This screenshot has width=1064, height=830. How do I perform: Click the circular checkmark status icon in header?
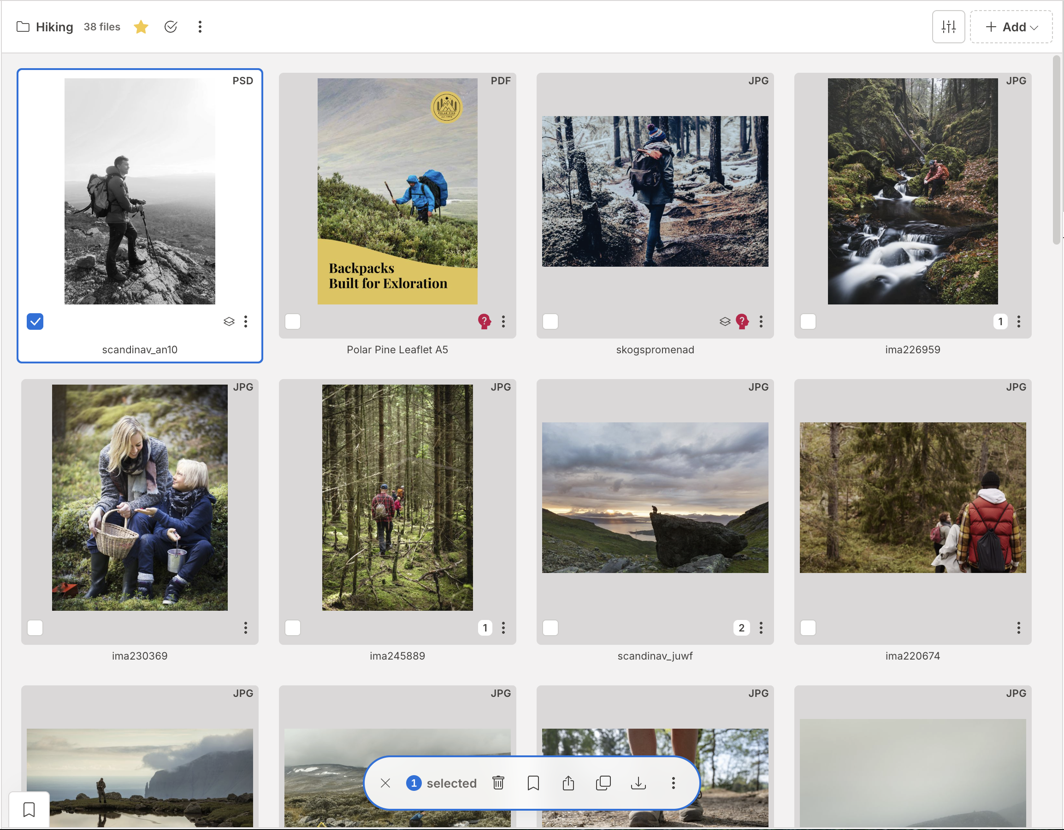171,27
